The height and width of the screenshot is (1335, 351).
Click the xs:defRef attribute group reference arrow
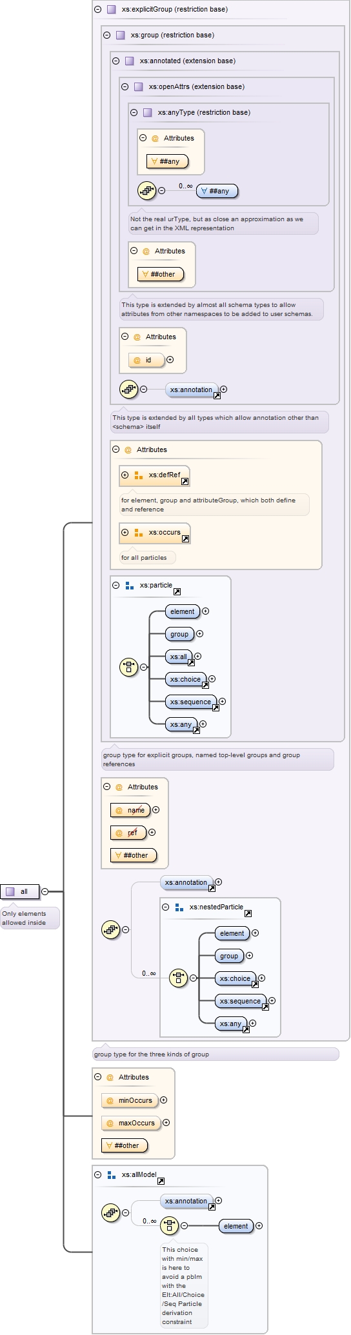(185, 481)
